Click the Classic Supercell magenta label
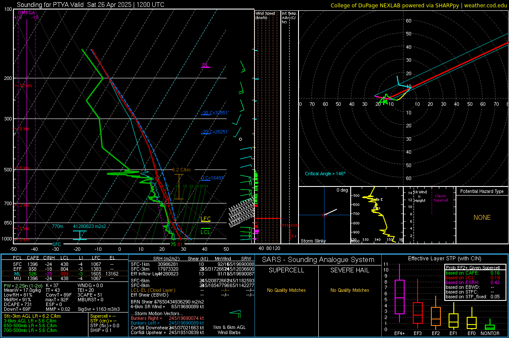 [441, 198]
